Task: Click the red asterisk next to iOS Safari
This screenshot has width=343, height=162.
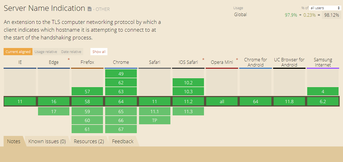Action: point(203,59)
